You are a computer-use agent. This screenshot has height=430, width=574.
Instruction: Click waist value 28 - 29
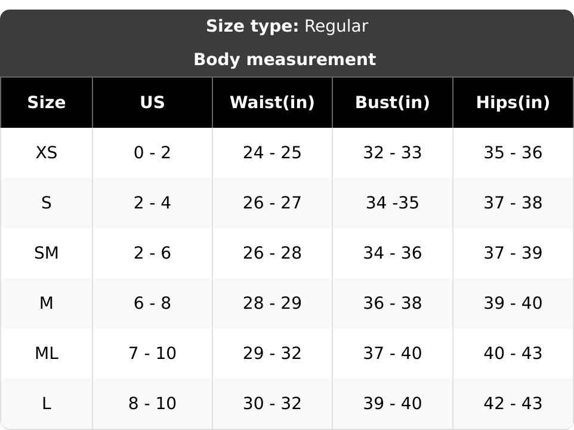point(272,303)
